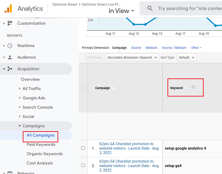Click the chart data point at Aug 14
222x174 pixels.
pyautogui.click(x=146, y=24)
